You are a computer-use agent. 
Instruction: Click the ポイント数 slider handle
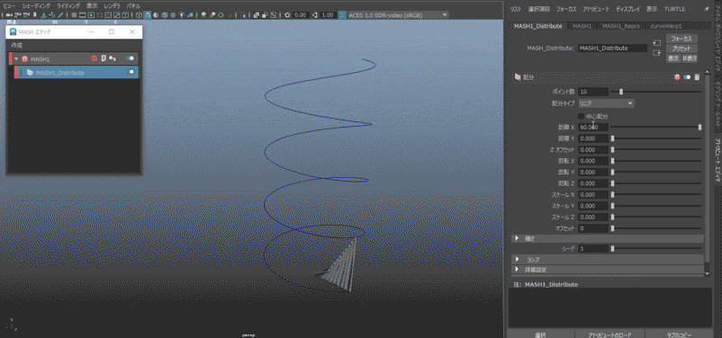620,92
